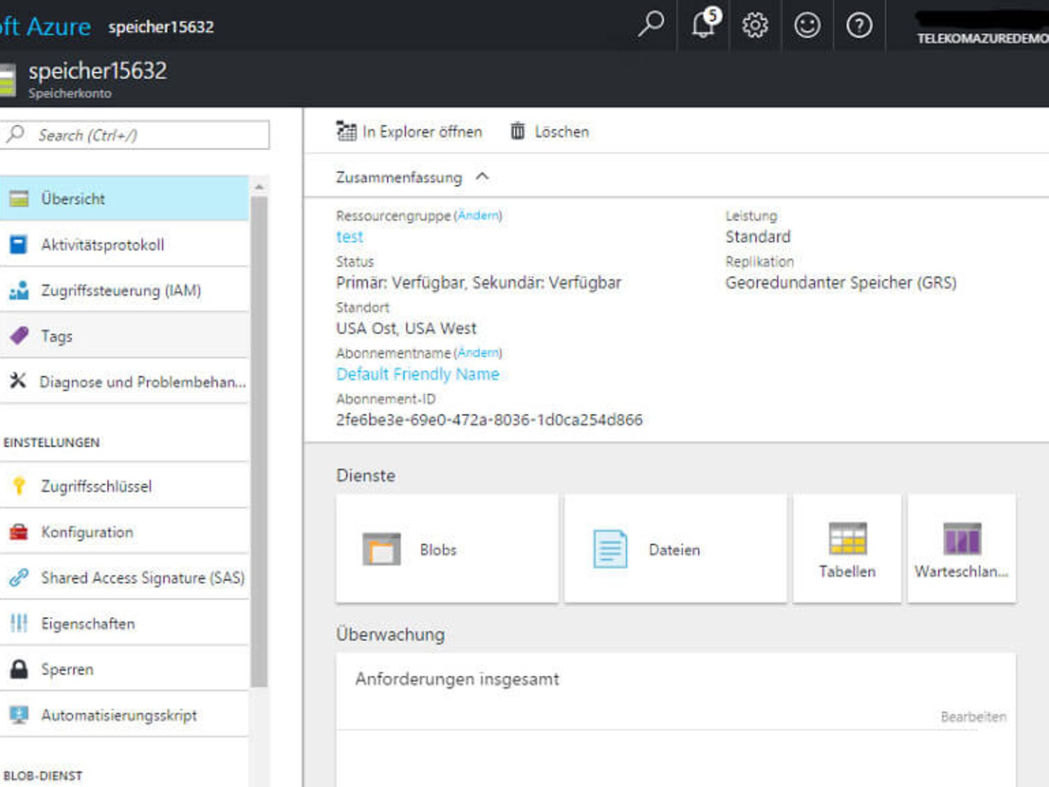This screenshot has width=1049, height=787.
Task: Open the portal settings gear
Action: 755,25
